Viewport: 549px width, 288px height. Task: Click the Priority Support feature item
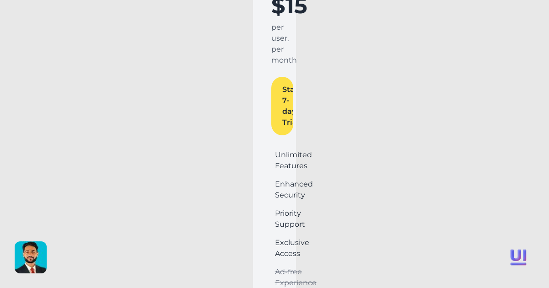pos(290,219)
